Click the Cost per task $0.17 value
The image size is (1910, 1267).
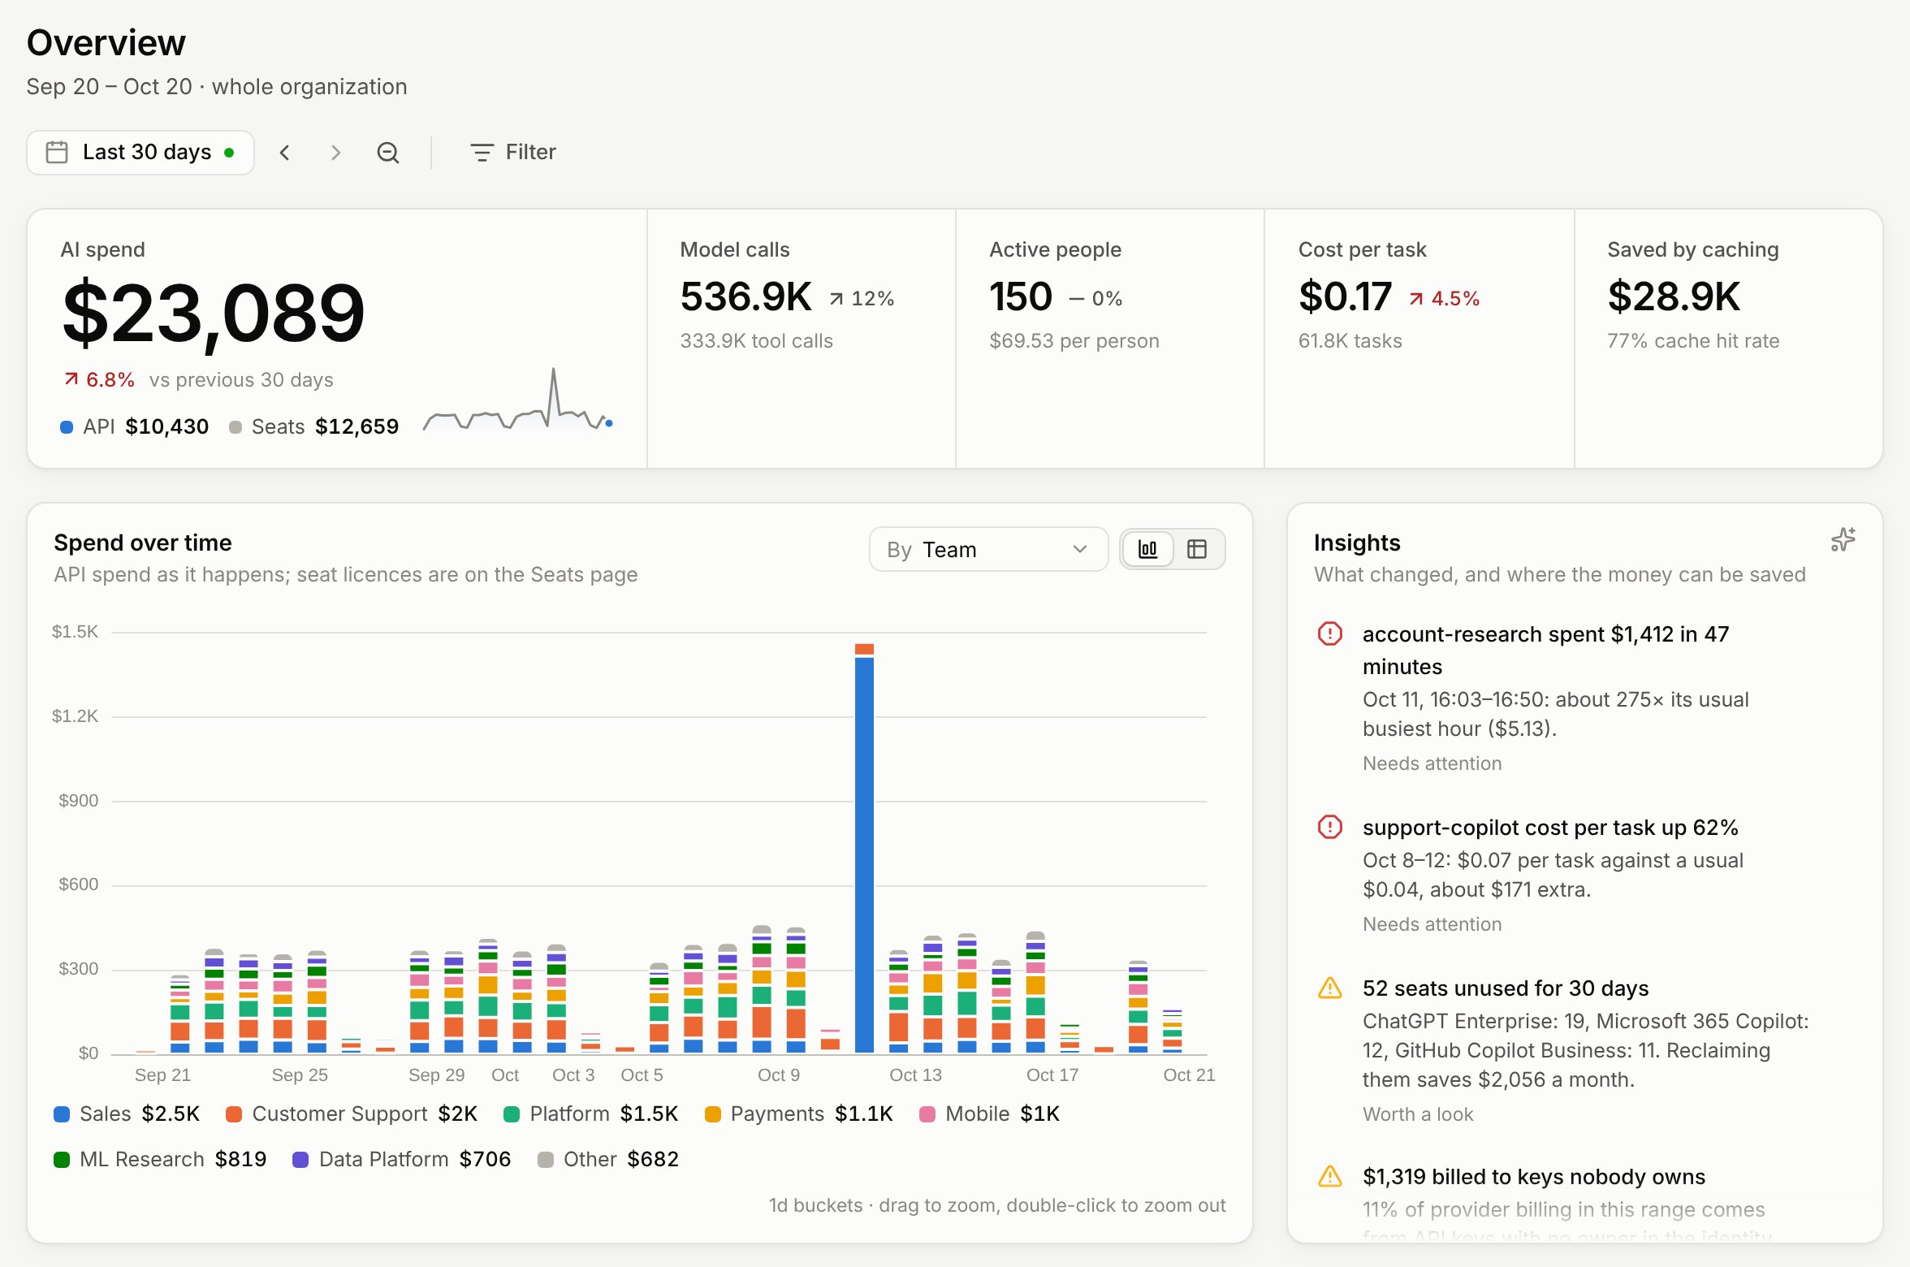click(x=1346, y=296)
